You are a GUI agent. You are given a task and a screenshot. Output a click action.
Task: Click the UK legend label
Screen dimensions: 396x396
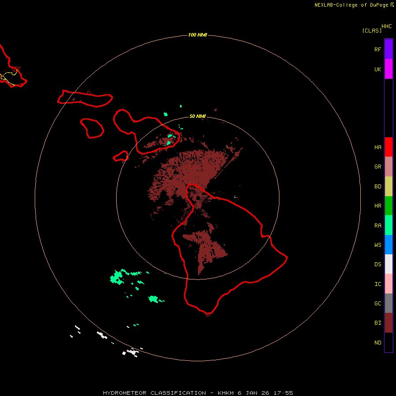[378, 69]
